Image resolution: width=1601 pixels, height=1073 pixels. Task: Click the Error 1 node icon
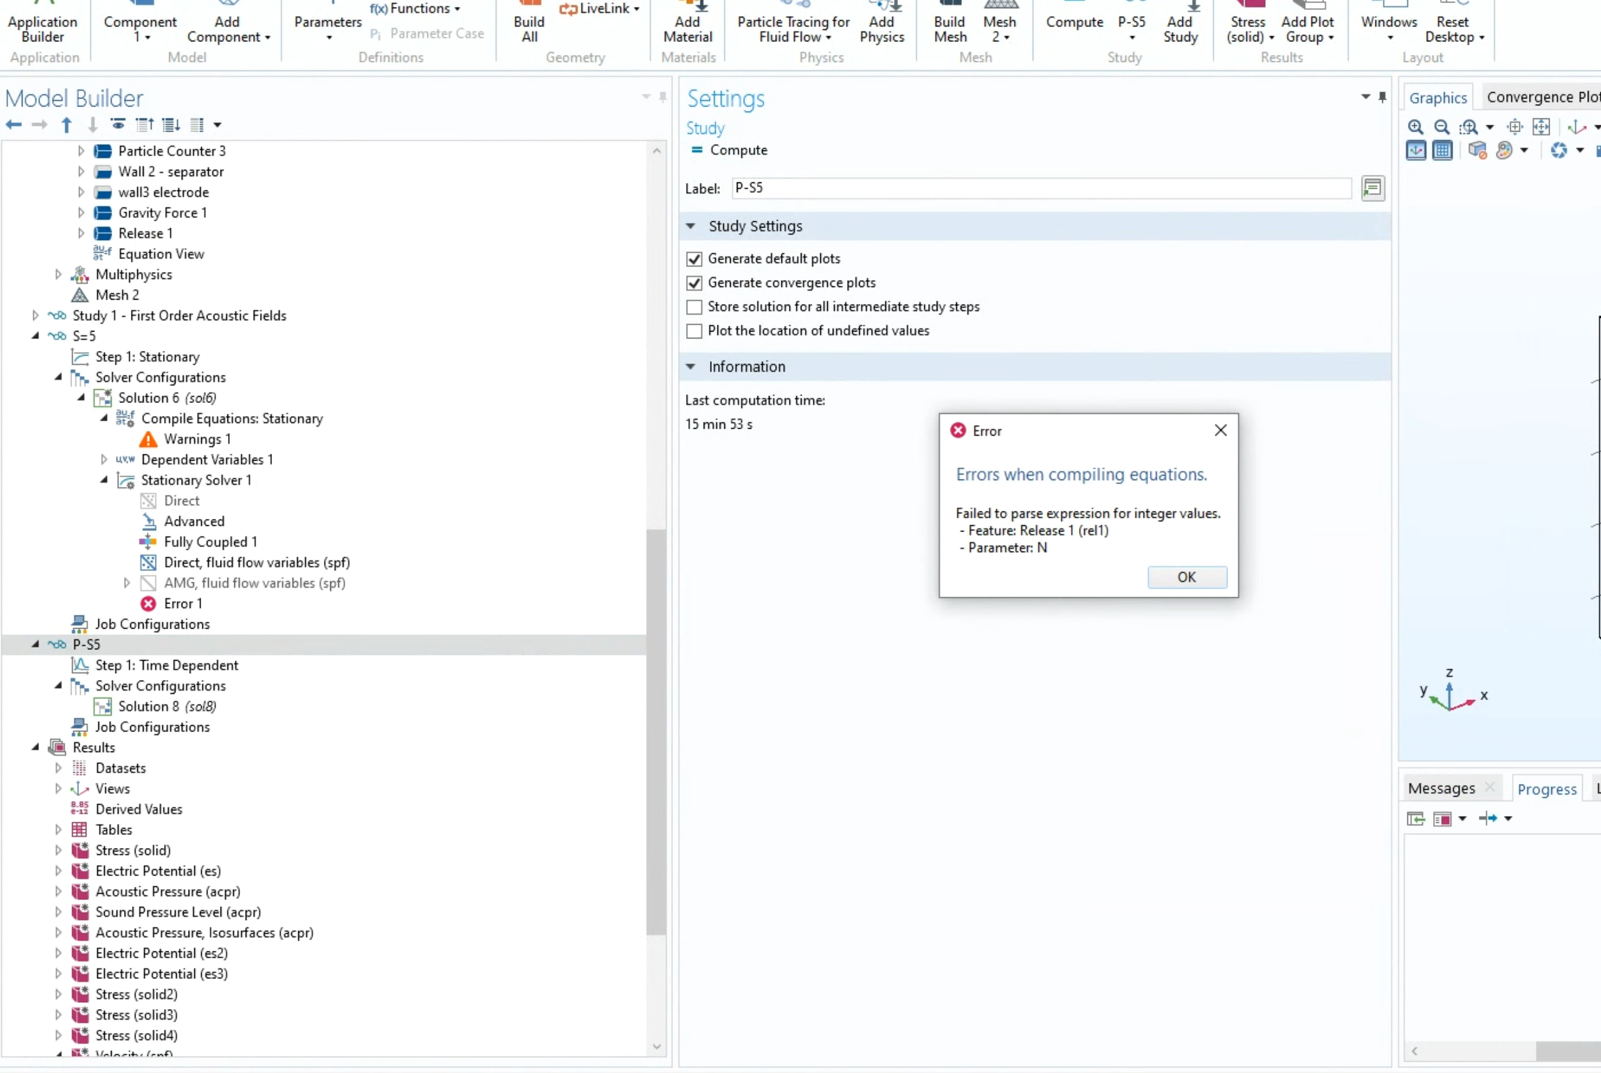[148, 604]
